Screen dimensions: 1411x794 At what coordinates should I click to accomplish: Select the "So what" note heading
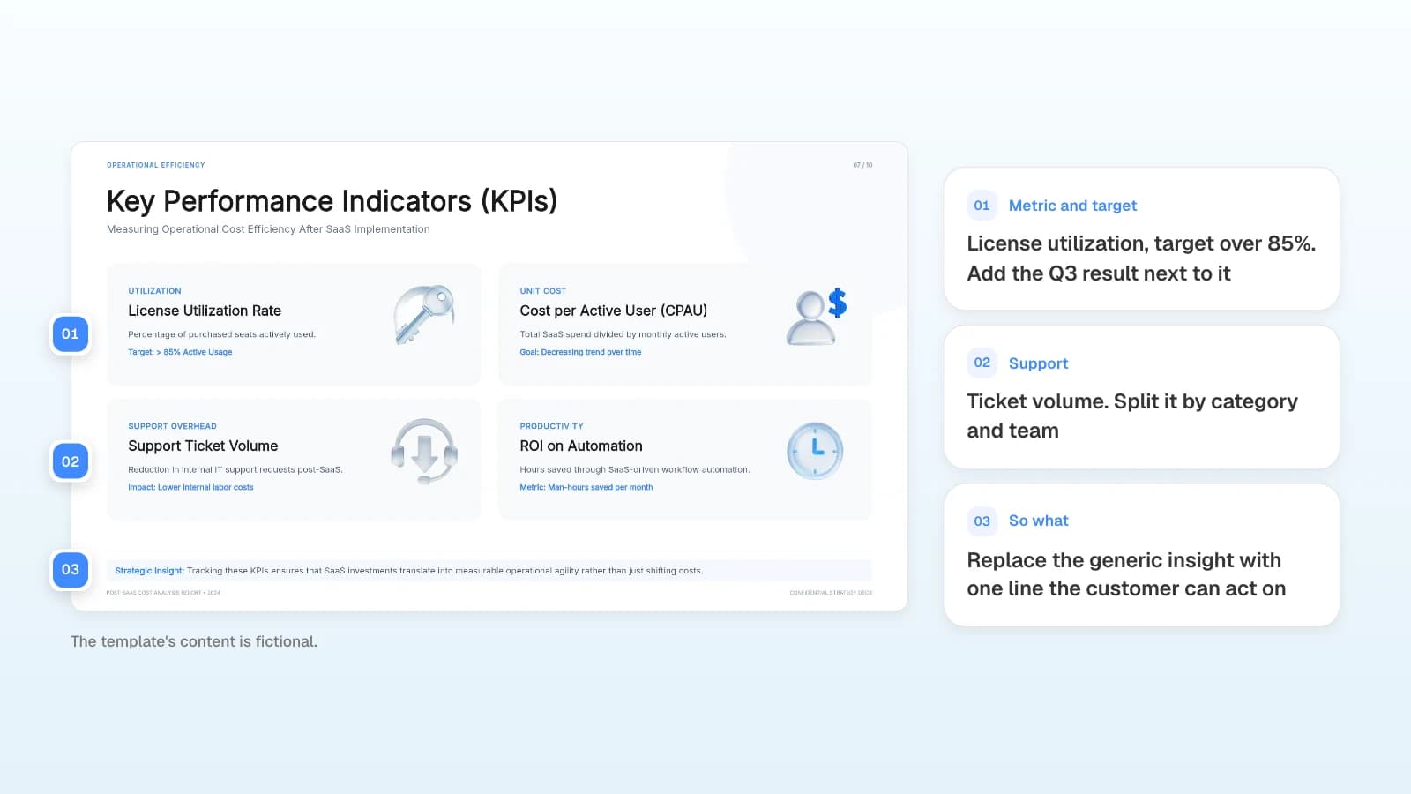click(x=1038, y=521)
